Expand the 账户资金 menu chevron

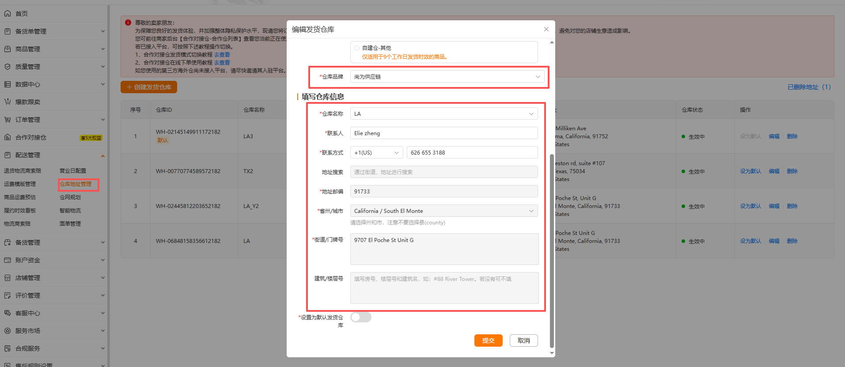coord(103,260)
